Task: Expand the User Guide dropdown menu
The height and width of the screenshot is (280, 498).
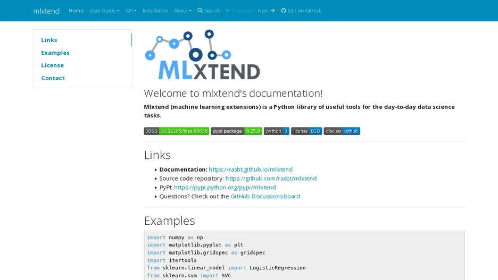Action: pos(104,11)
